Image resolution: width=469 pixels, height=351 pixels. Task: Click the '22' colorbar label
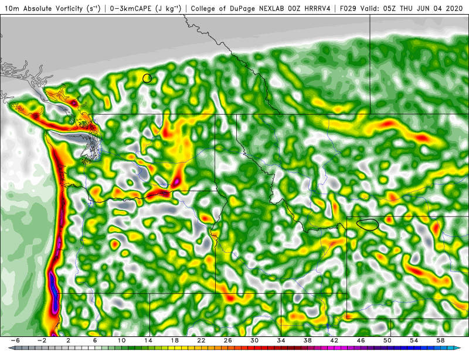tap(201, 340)
